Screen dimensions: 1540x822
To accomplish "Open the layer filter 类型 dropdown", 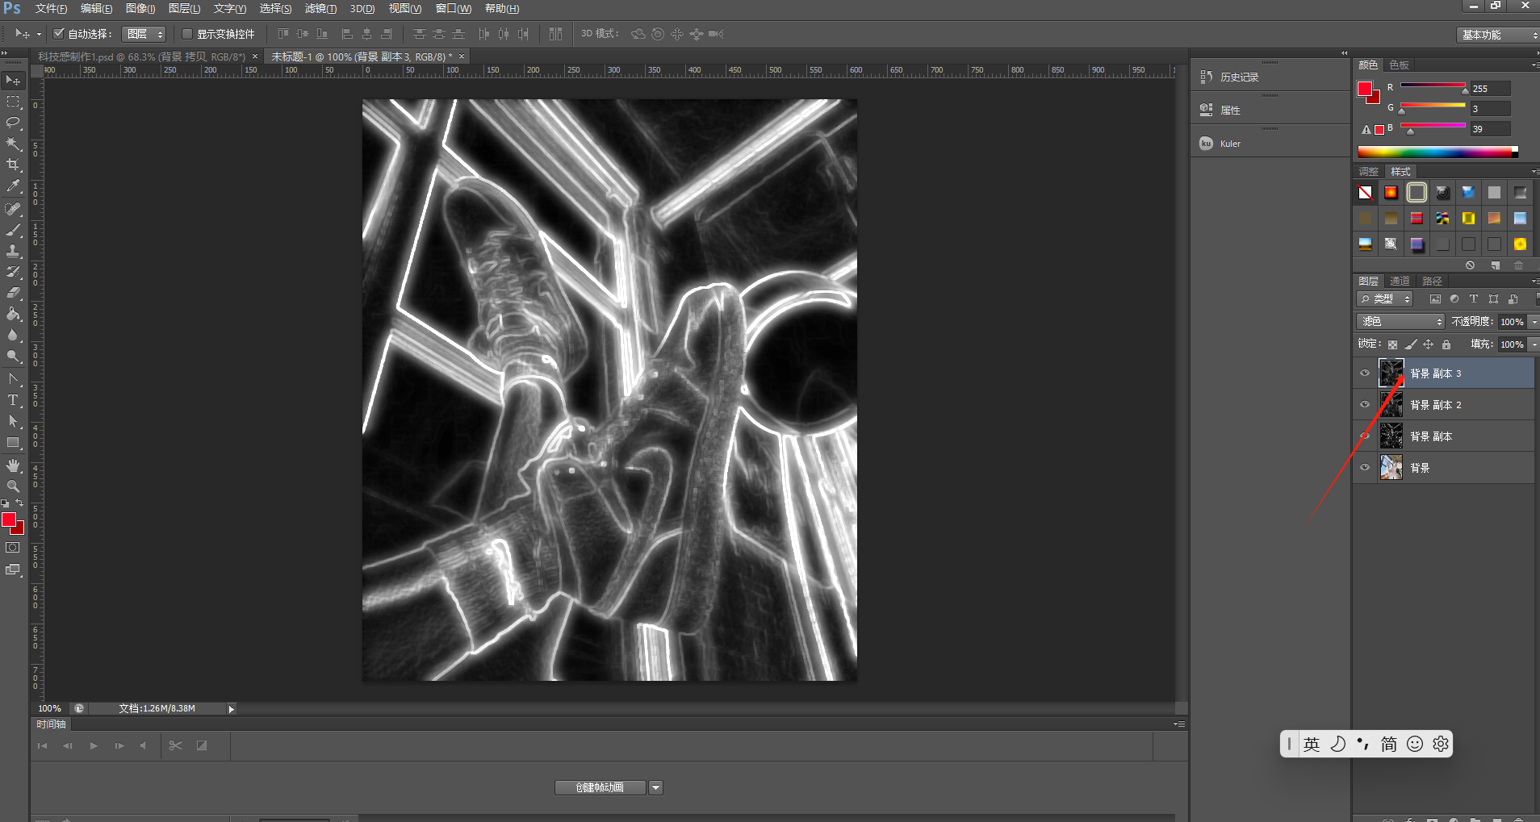I will coord(1385,298).
